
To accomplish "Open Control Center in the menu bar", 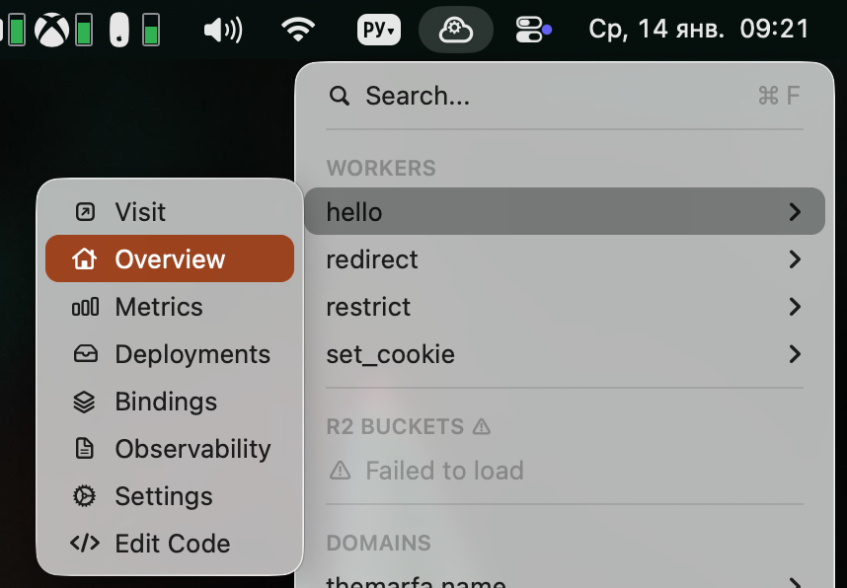I will click(x=532, y=30).
